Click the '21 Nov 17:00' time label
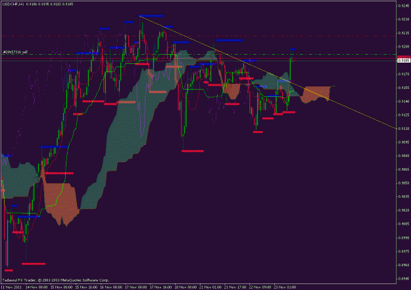The image size is (411, 290). 235,287
